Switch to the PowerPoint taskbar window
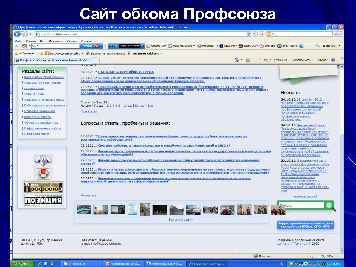356x267 pixels. pyautogui.click(x=124, y=264)
